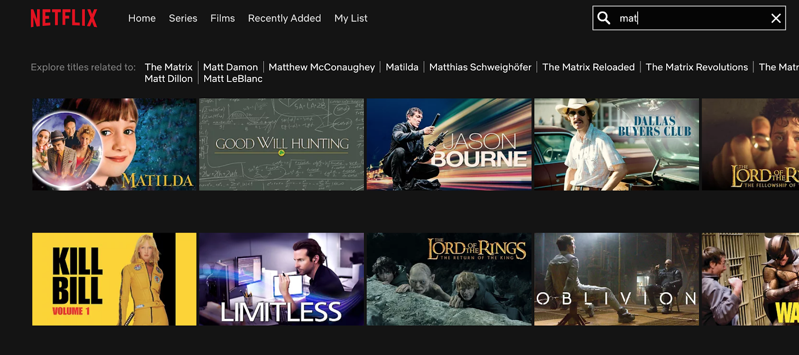Go to the Home menu item
Image resolution: width=799 pixels, height=355 pixels.
(142, 18)
